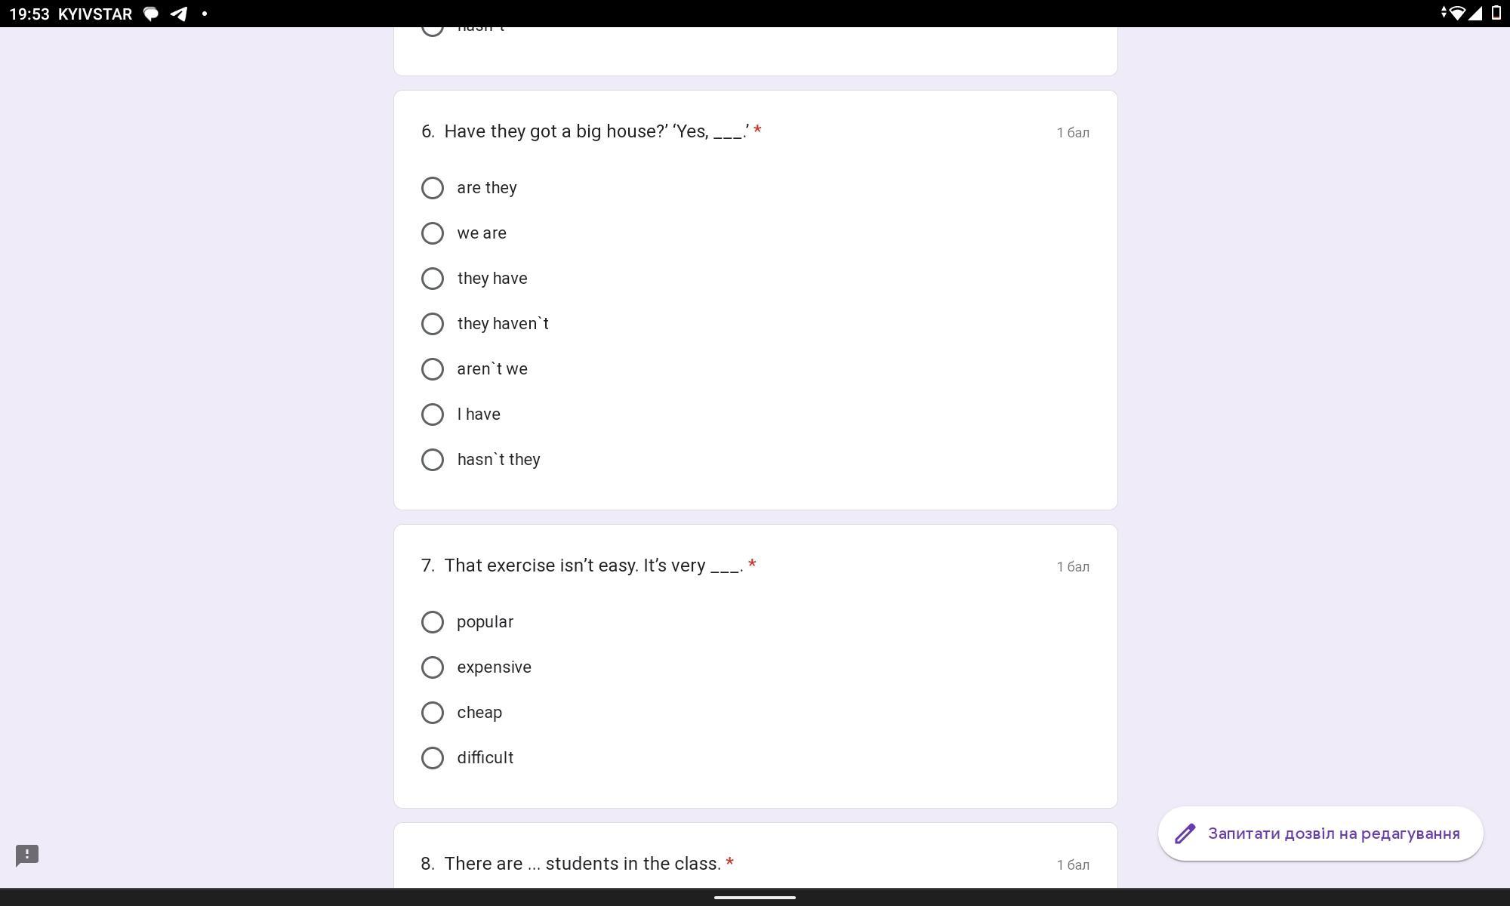Mark 'difficult' as the answer

coord(433,758)
